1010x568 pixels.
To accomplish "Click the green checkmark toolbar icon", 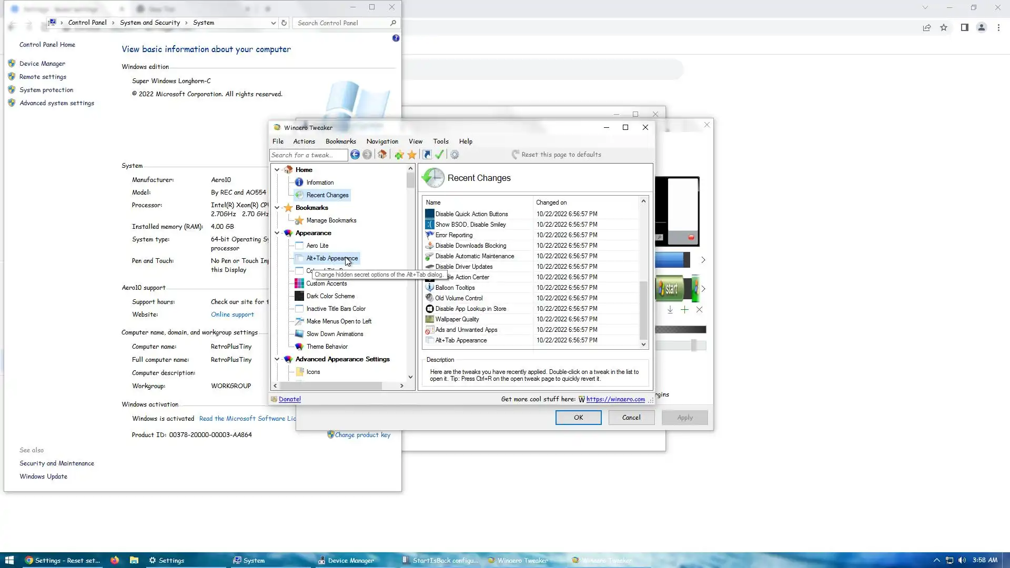I will click(440, 155).
